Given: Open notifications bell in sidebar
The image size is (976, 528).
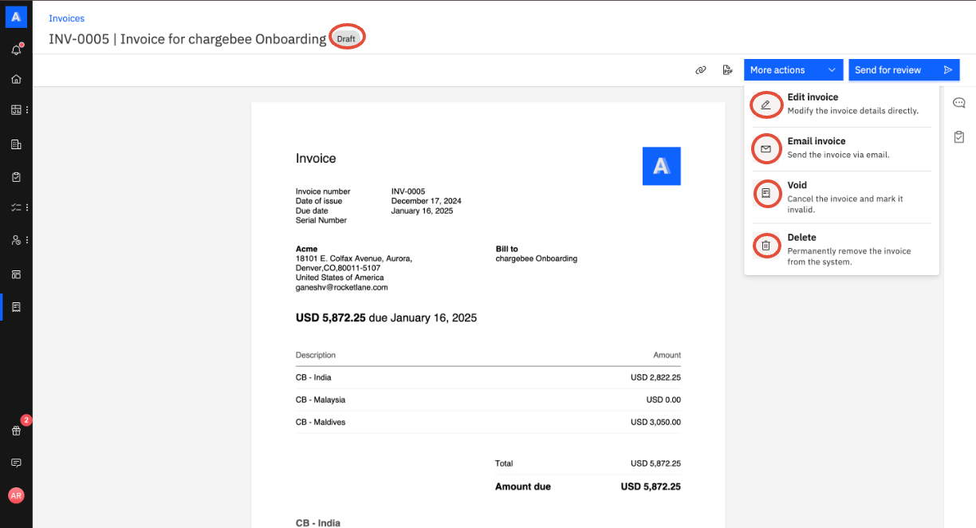Looking at the screenshot, I should tap(16, 50).
